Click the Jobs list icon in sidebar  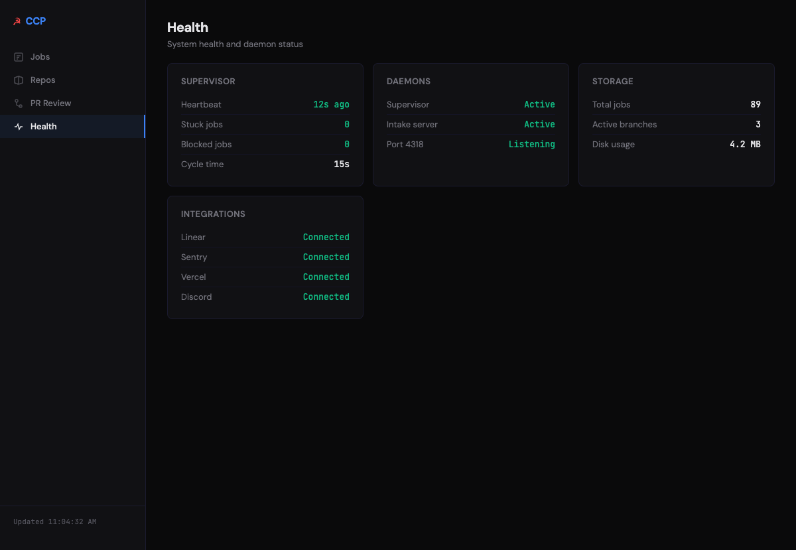coord(19,57)
